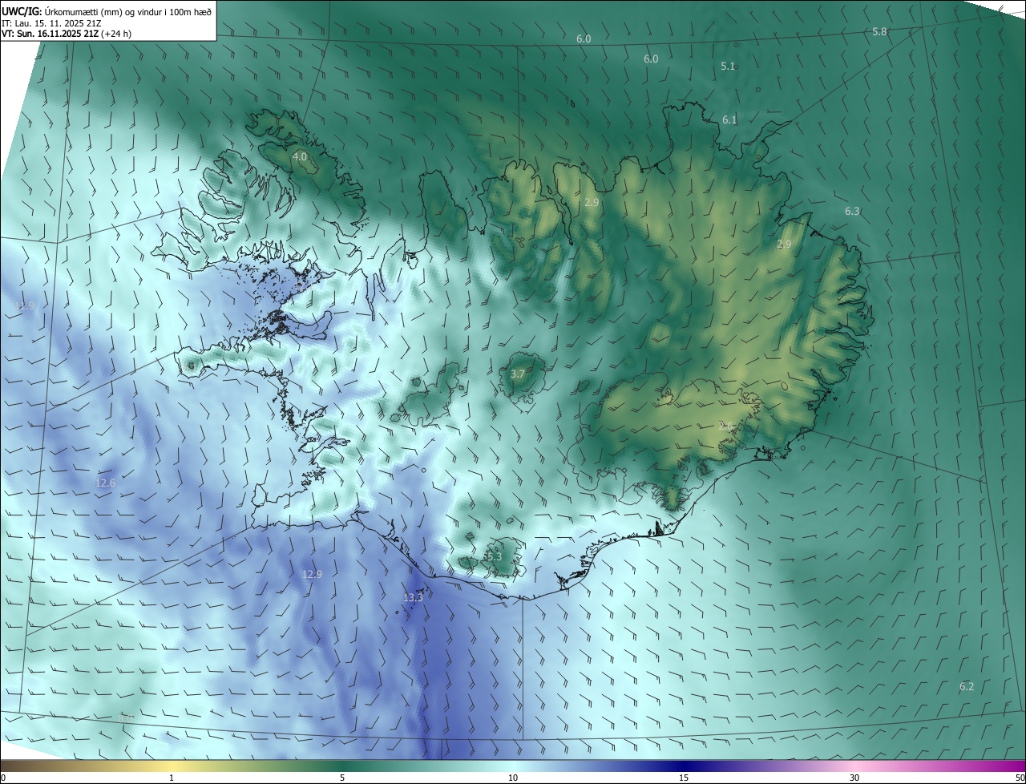Image resolution: width=1026 pixels, height=784 pixels.
Task: Select the 3.7 value label
Action: coord(518,374)
